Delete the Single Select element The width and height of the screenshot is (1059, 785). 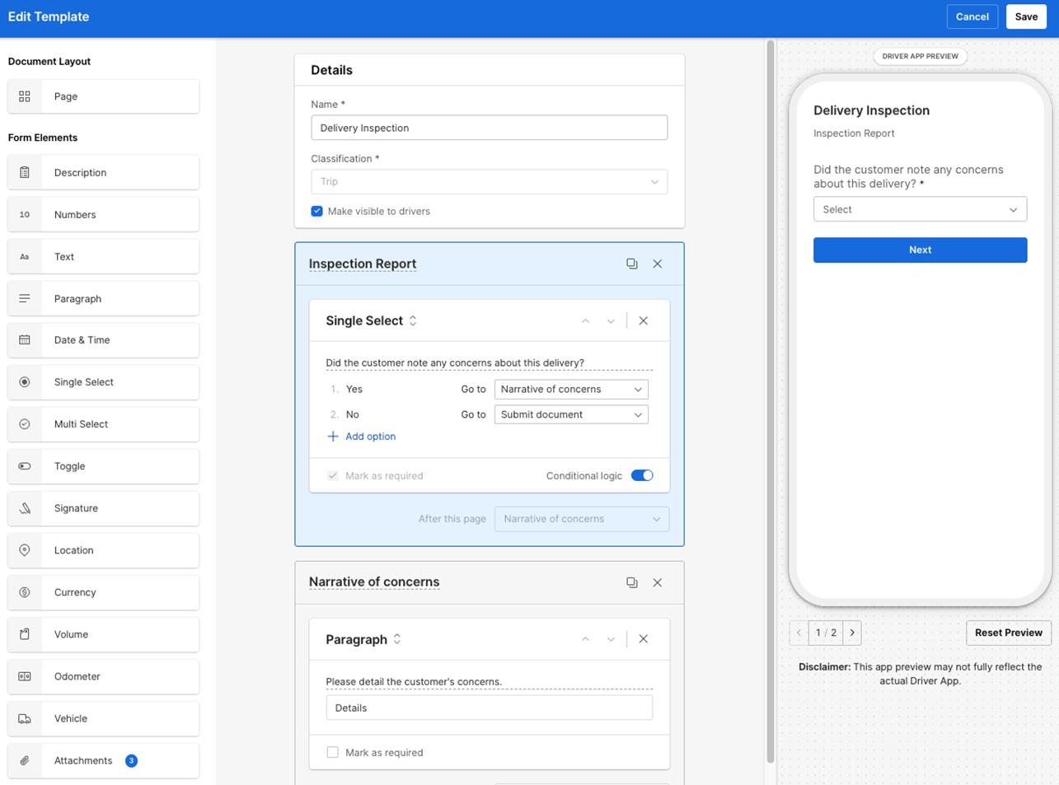tap(644, 321)
